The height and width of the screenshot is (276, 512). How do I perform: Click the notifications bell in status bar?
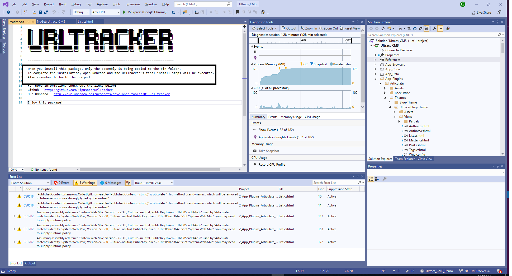[499, 271]
